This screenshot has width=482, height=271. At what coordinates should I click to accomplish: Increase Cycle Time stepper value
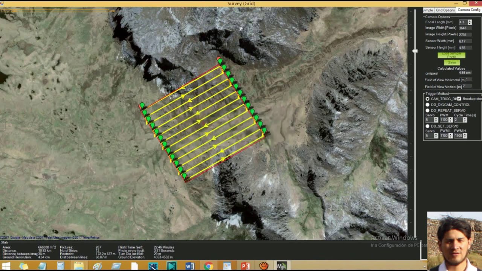coord(465,119)
